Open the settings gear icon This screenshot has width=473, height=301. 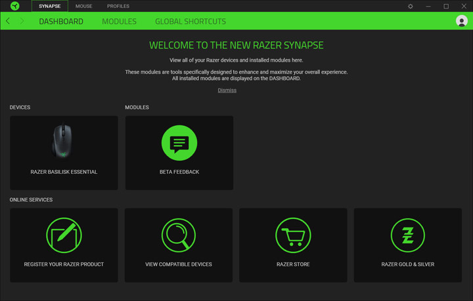click(x=410, y=6)
